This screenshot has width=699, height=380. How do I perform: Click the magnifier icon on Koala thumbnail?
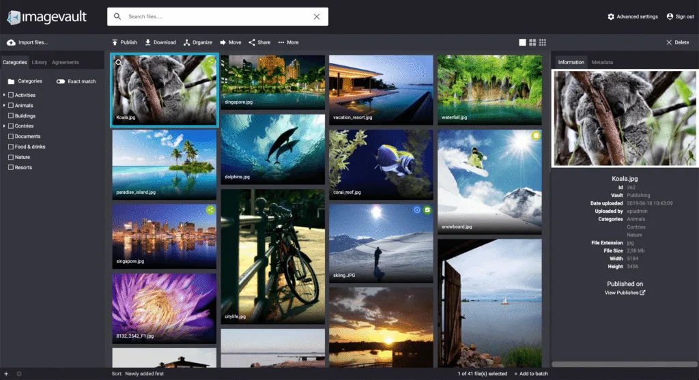[x=118, y=62]
